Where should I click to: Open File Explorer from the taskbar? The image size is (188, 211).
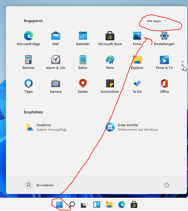[109, 204]
